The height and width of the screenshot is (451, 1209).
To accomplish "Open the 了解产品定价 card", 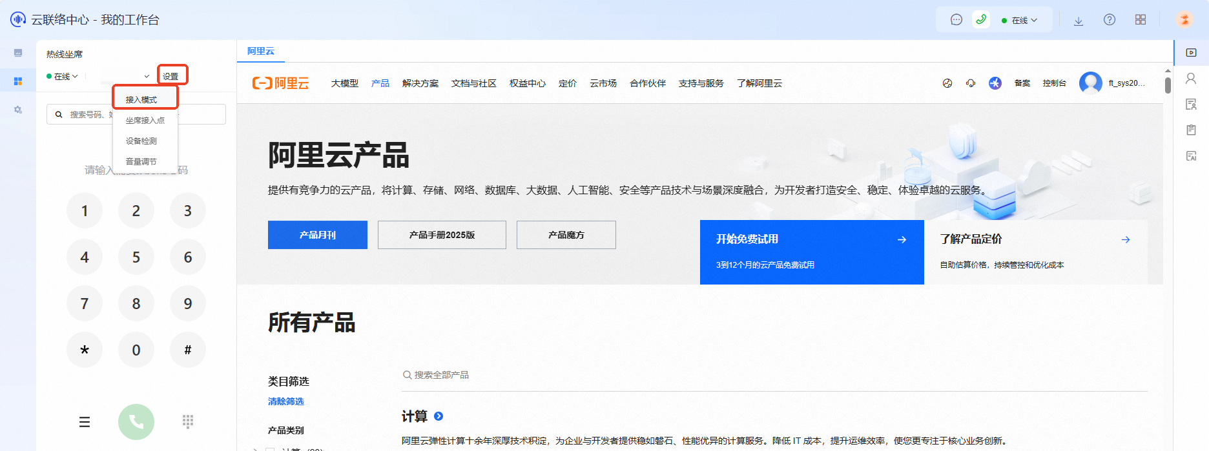I will [1036, 252].
